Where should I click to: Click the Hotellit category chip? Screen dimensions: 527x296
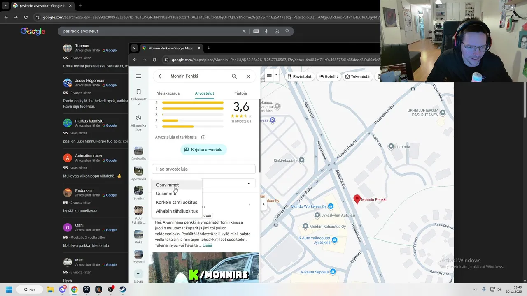(x=328, y=76)
